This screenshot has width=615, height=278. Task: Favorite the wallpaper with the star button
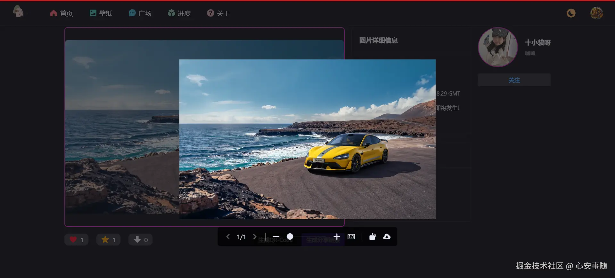tap(108, 240)
